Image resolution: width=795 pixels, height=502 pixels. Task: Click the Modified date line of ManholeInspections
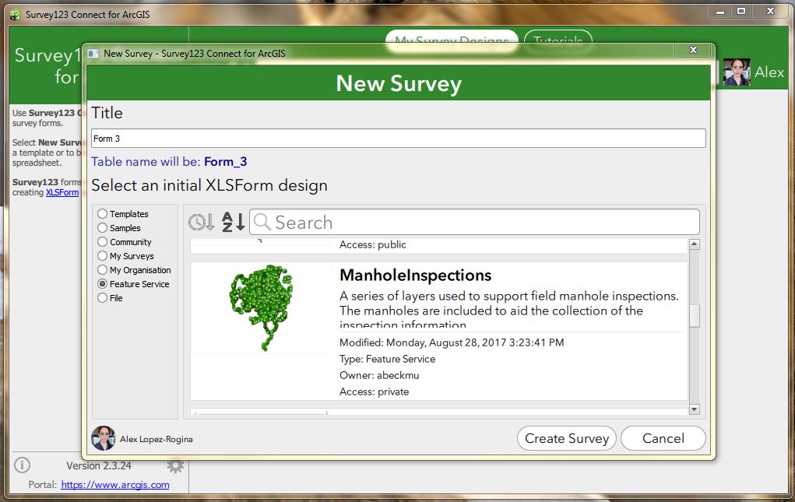coord(452,342)
